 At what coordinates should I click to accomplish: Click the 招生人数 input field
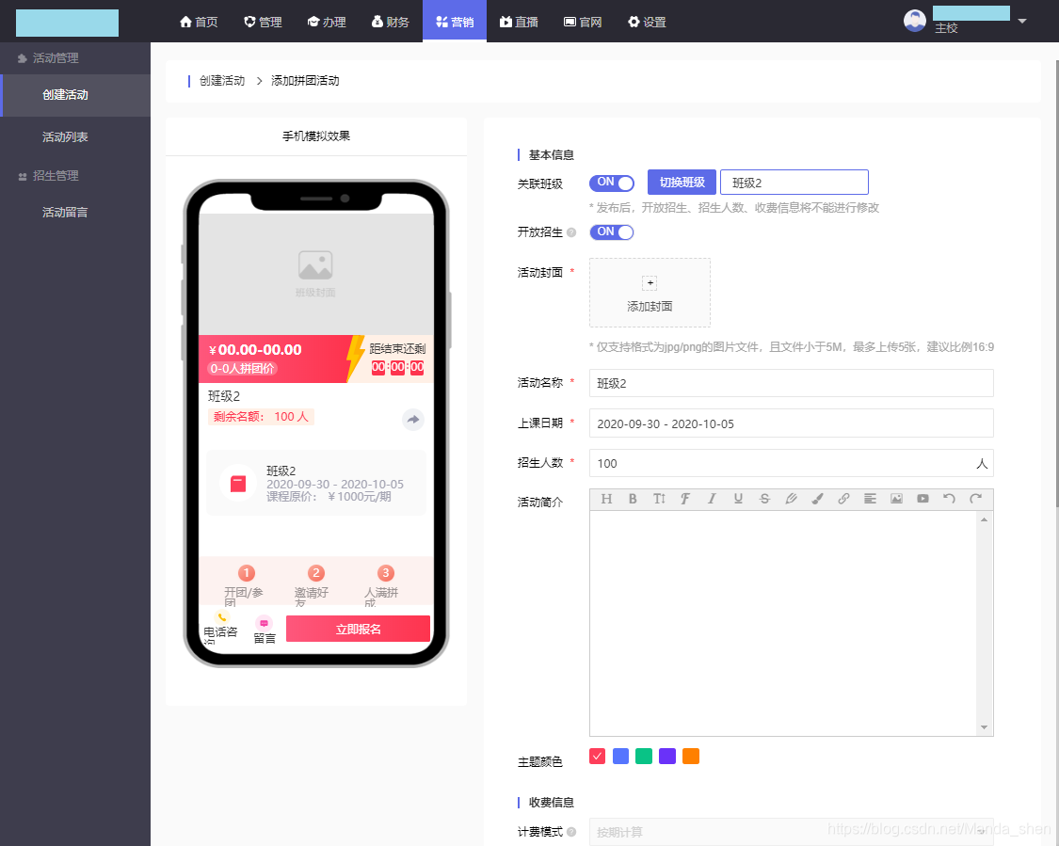(791, 463)
